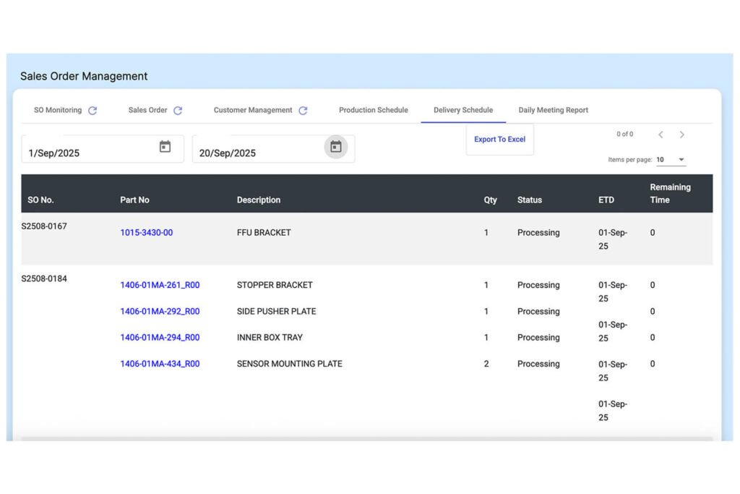The height and width of the screenshot is (494, 740).
Task: Go to previous page arrow
Action: (661, 135)
